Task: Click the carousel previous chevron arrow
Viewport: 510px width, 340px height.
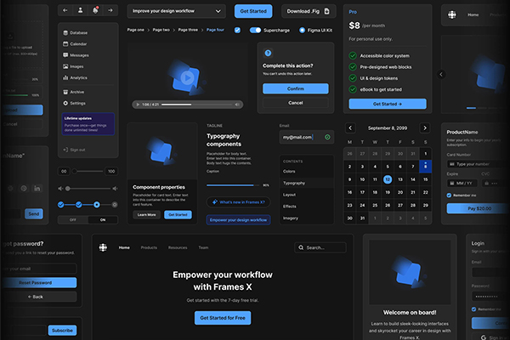Action: pos(441,74)
